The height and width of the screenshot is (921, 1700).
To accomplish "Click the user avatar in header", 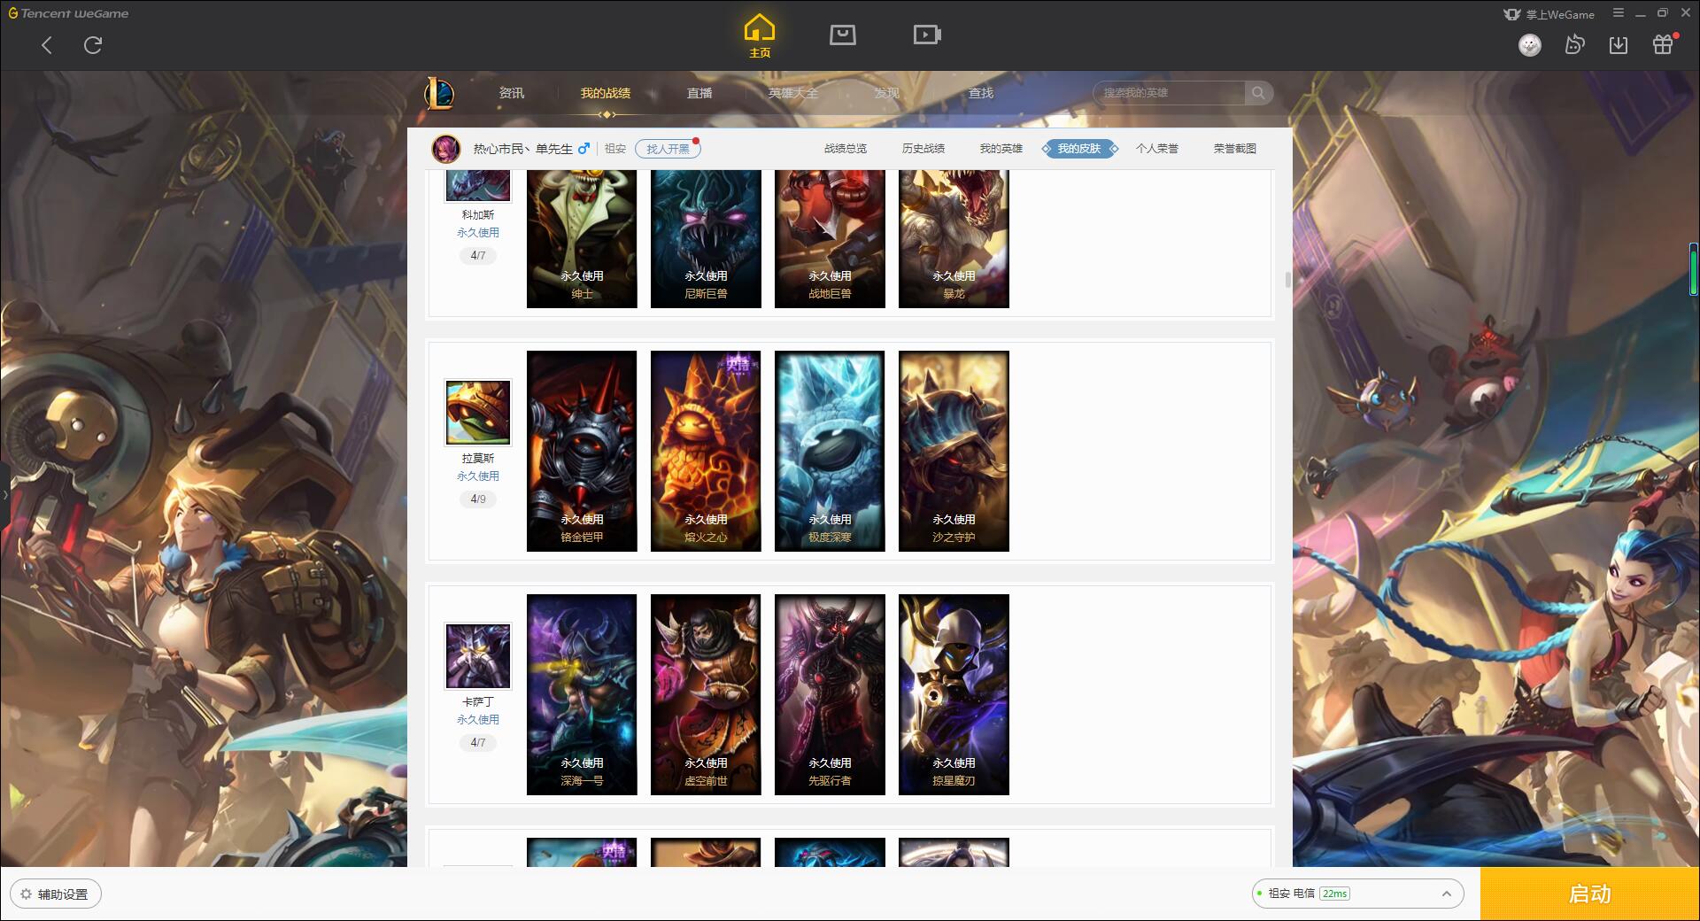I will pos(1530,45).
